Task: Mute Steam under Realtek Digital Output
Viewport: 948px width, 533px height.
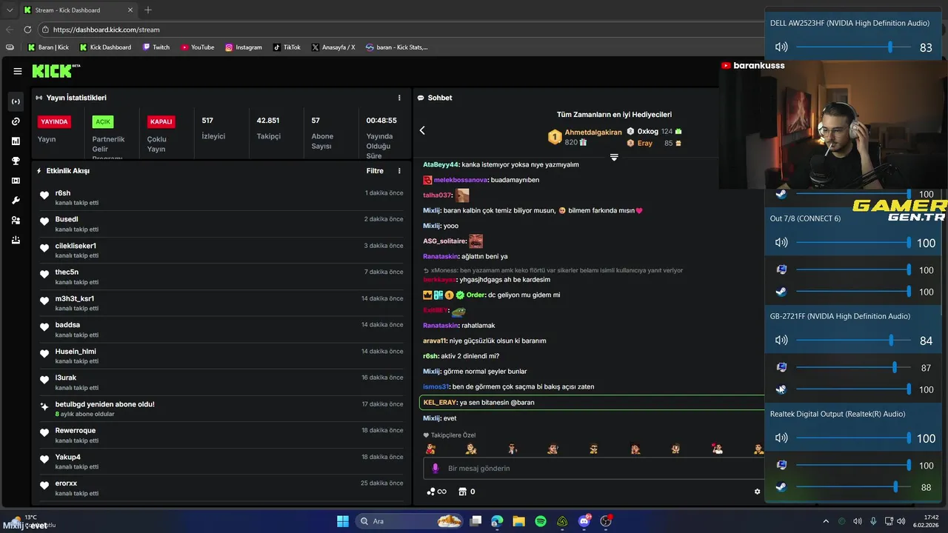Action: tap(781, 487)
